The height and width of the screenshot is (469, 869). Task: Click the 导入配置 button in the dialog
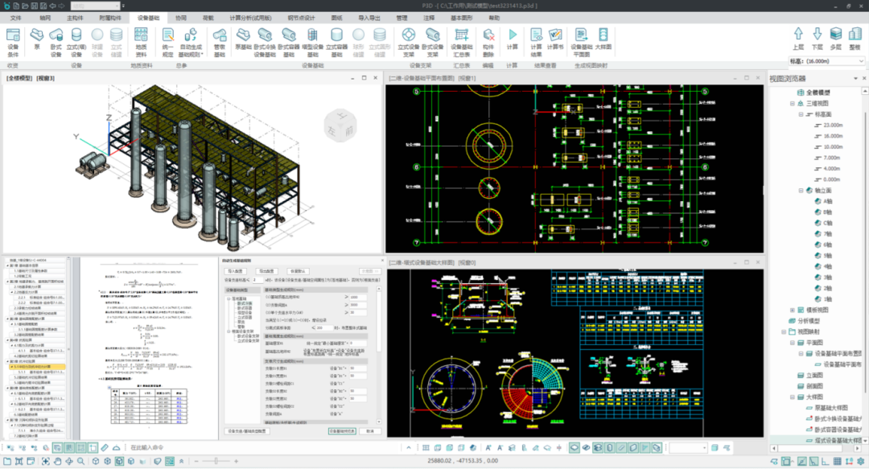coord(235,271)
